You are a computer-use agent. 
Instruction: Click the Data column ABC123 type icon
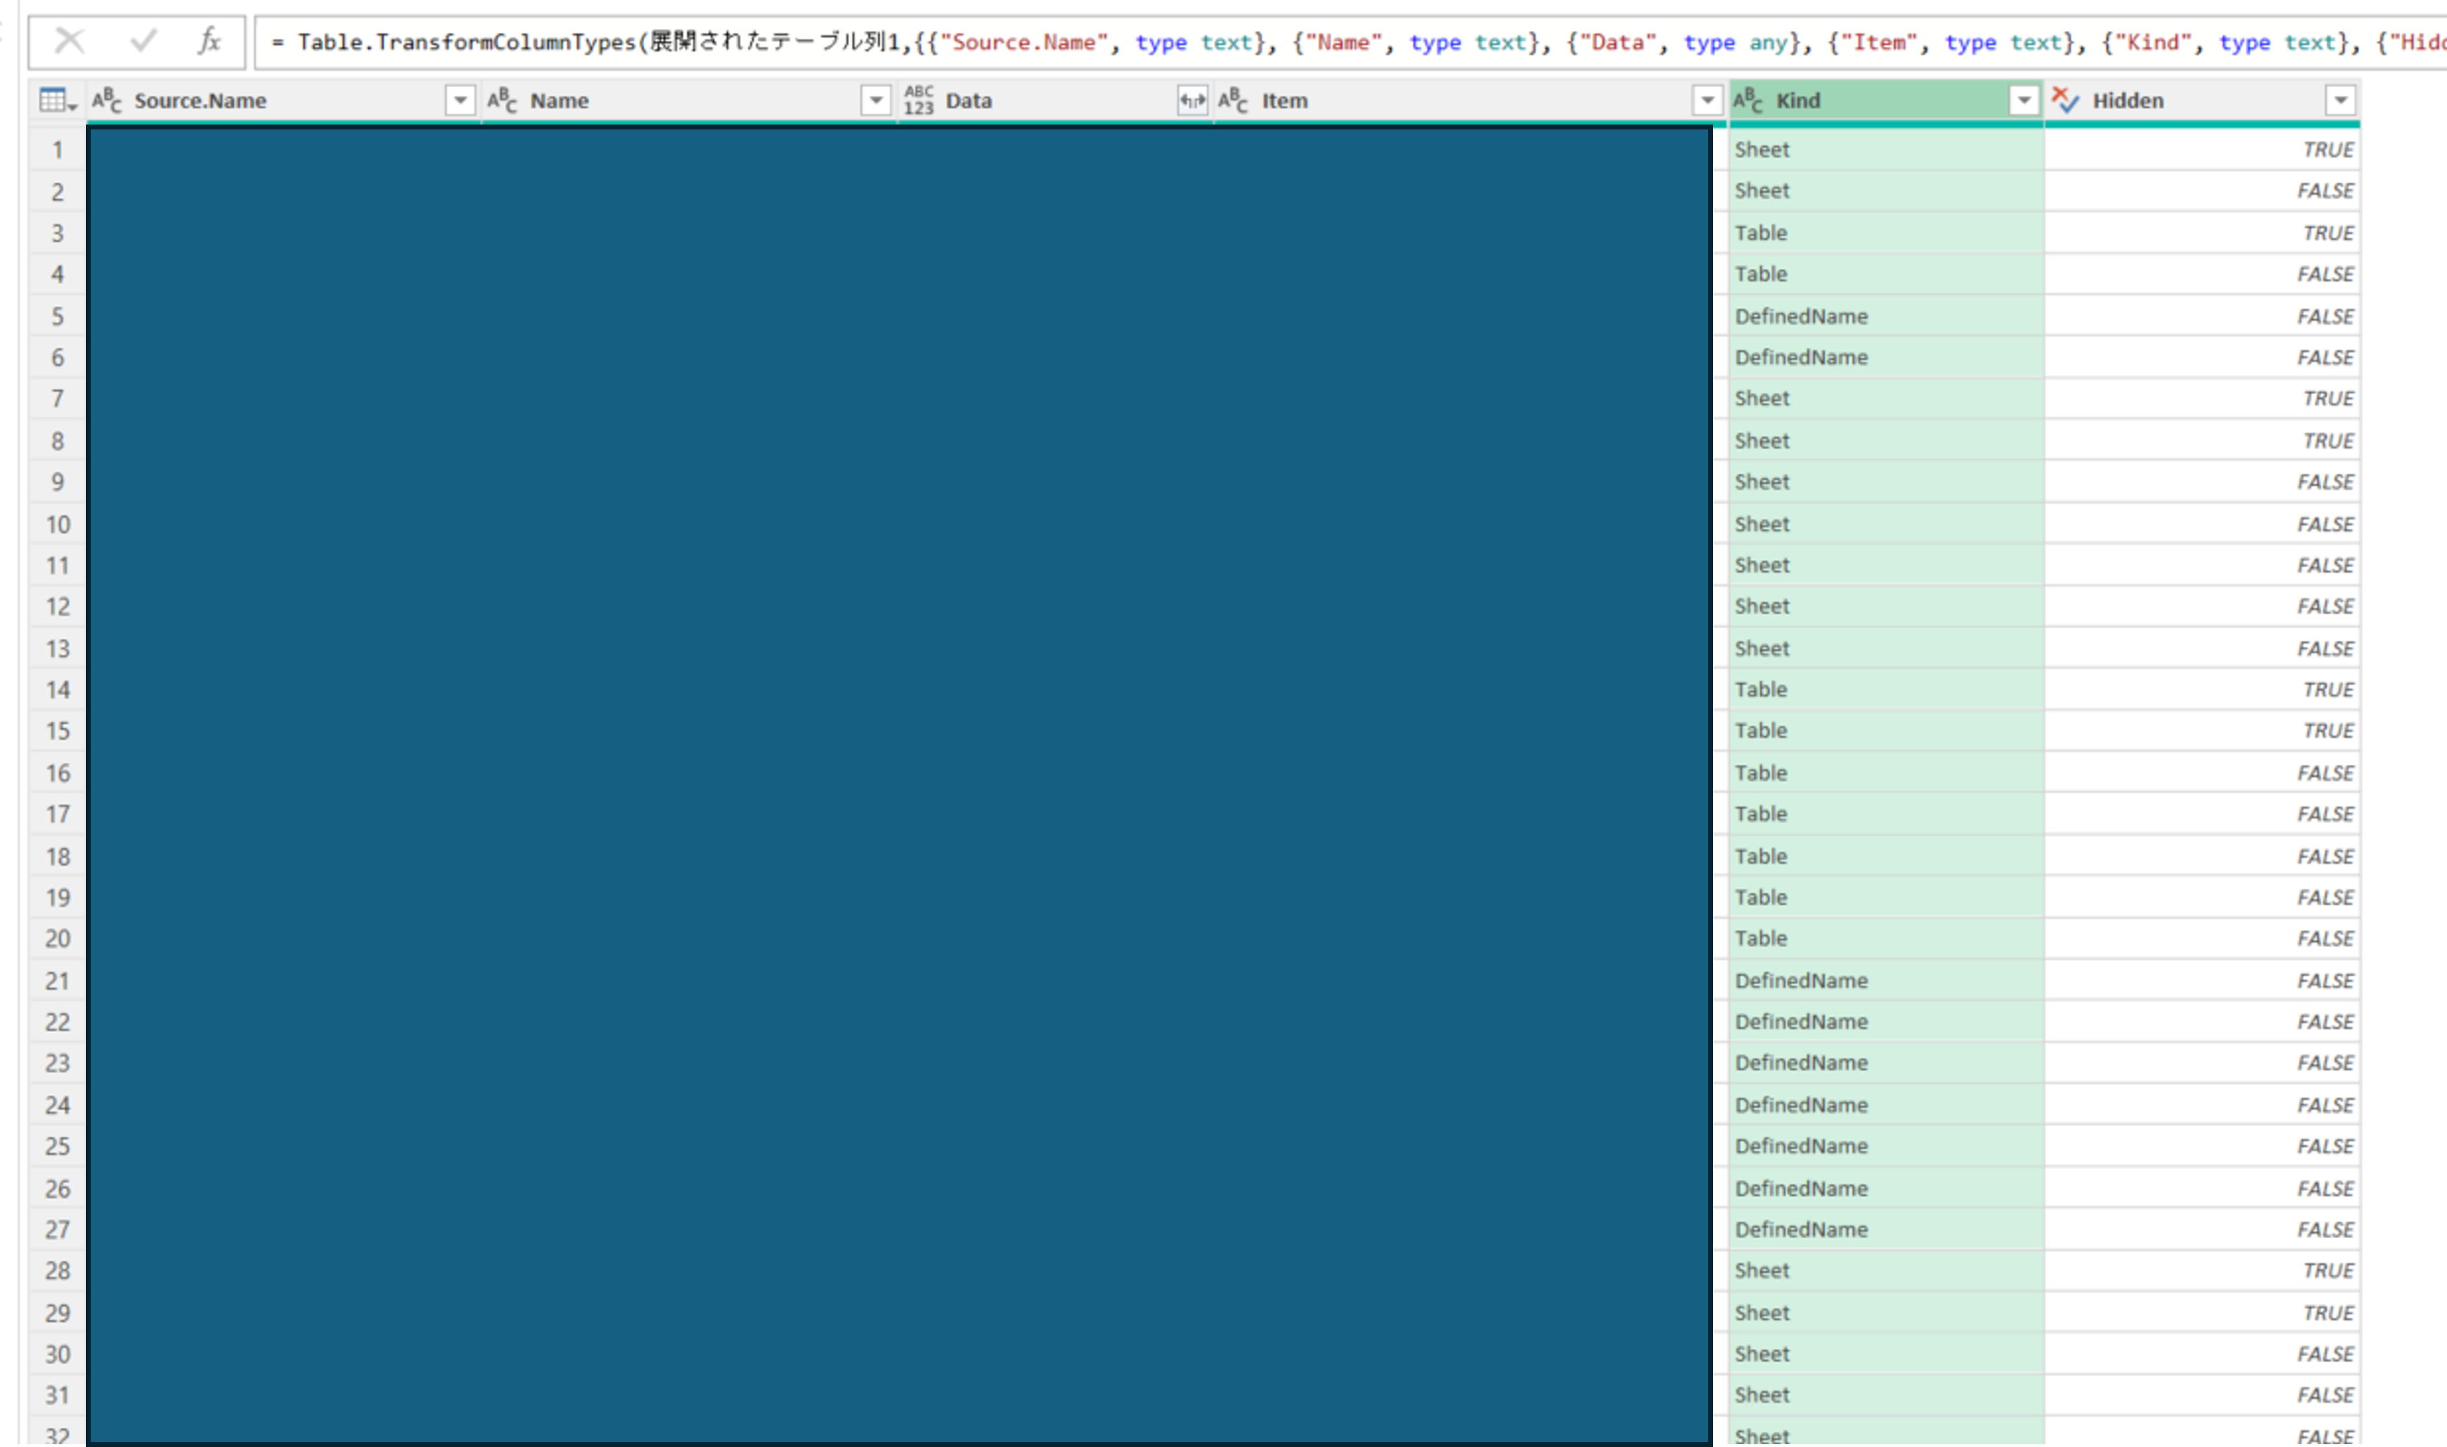pyautogui.click(x=918, y=101)
